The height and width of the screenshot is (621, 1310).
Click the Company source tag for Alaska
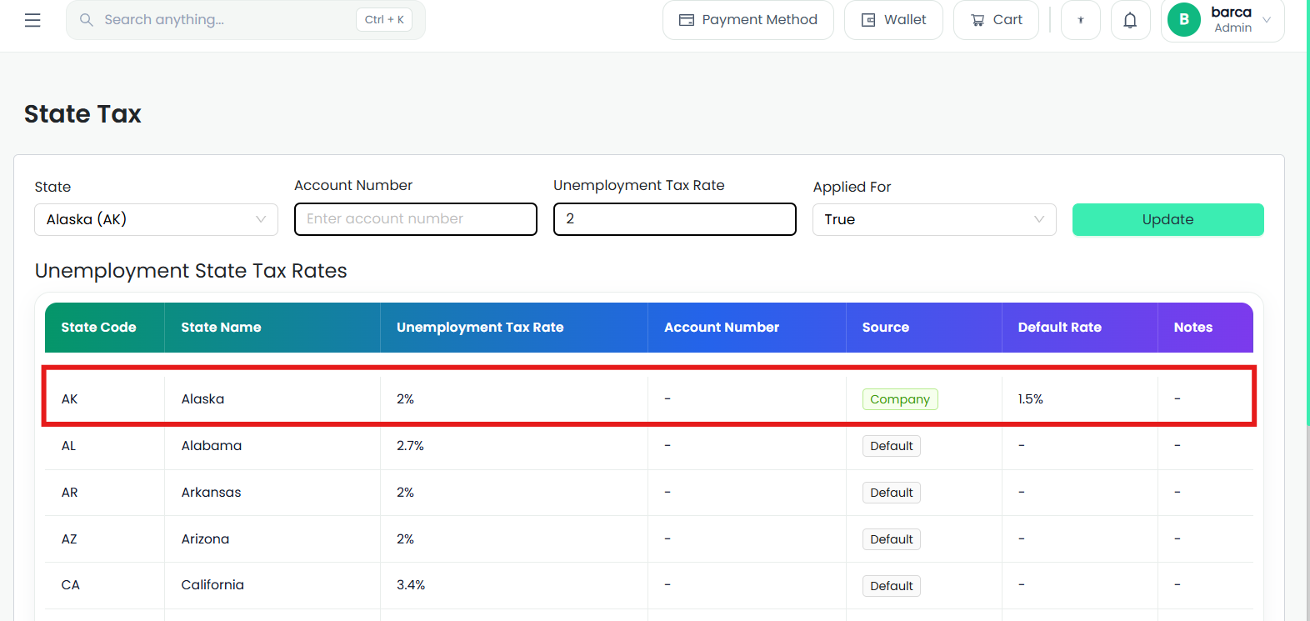[x=900, y=399]
